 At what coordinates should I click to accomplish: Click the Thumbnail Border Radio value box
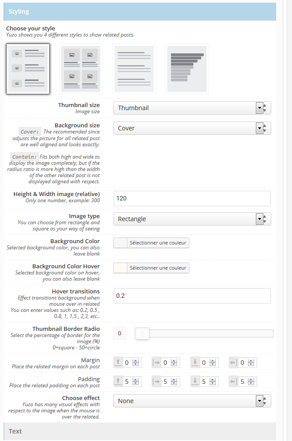(119, 334)
